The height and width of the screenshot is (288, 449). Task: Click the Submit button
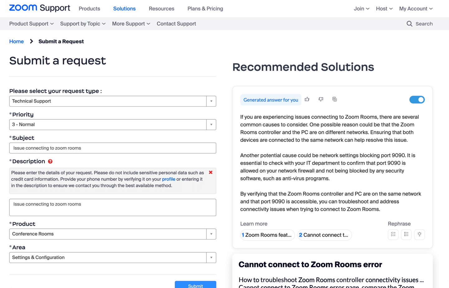(x=195, y=285)
